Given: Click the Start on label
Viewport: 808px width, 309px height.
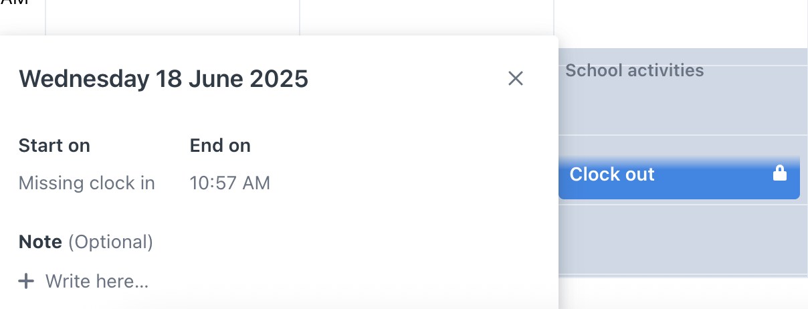Looking at the screenshot, I should coord(54,146).
